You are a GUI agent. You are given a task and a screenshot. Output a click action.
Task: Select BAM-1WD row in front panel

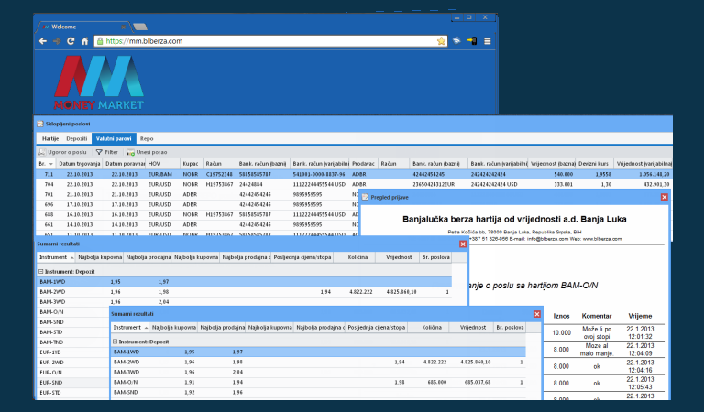[318, 352]
